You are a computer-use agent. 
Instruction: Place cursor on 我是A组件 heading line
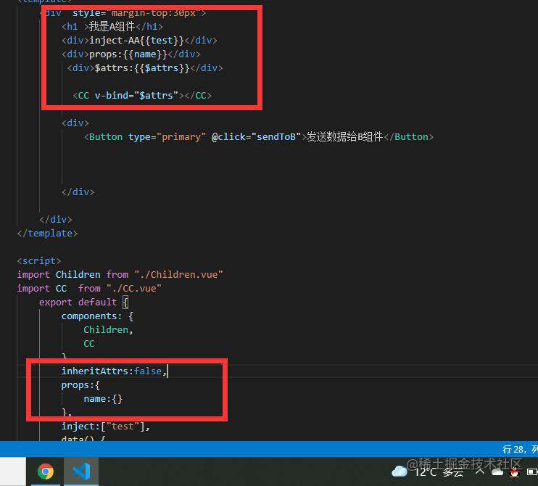[x=112, y=26]
